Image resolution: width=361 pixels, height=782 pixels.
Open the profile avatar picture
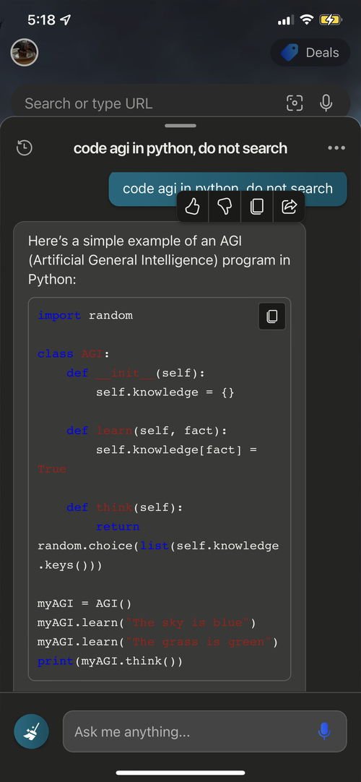[25, 52]
